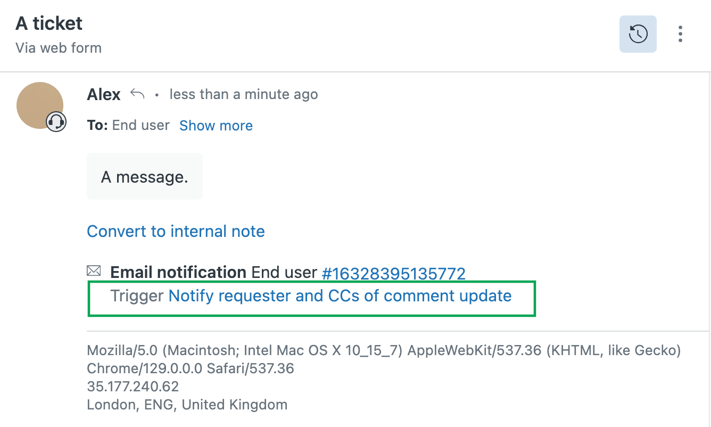Screen dimensions: 711x427
Task: Click the ticket title A ticket
Action: click(x=49, y=23)
